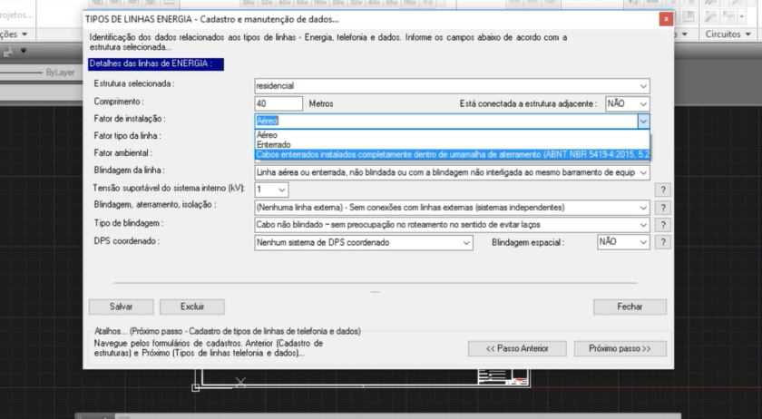This screenshot has width=762, height=419.
Task: Open help for Blindagem, aterramento, isolação
Action: click(x=663, y=208)
